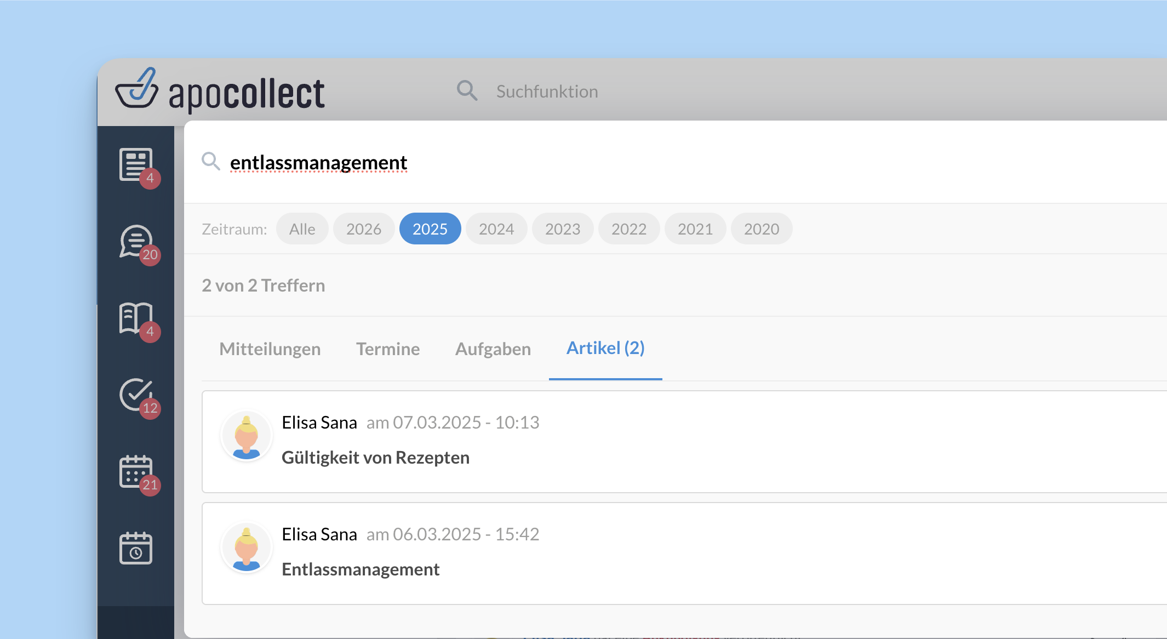Switch to the Aufgaben tab

tap(493, 349)
